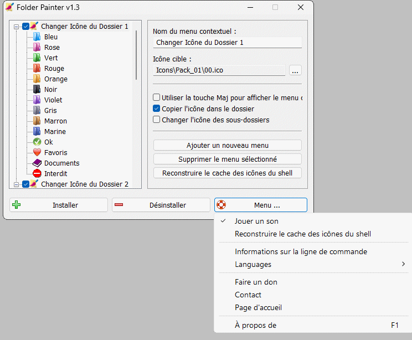The width and height of the screenshot is (412, 340).
Task: Click the red no-entry icon beside Interdit
Action: (37, 173)
